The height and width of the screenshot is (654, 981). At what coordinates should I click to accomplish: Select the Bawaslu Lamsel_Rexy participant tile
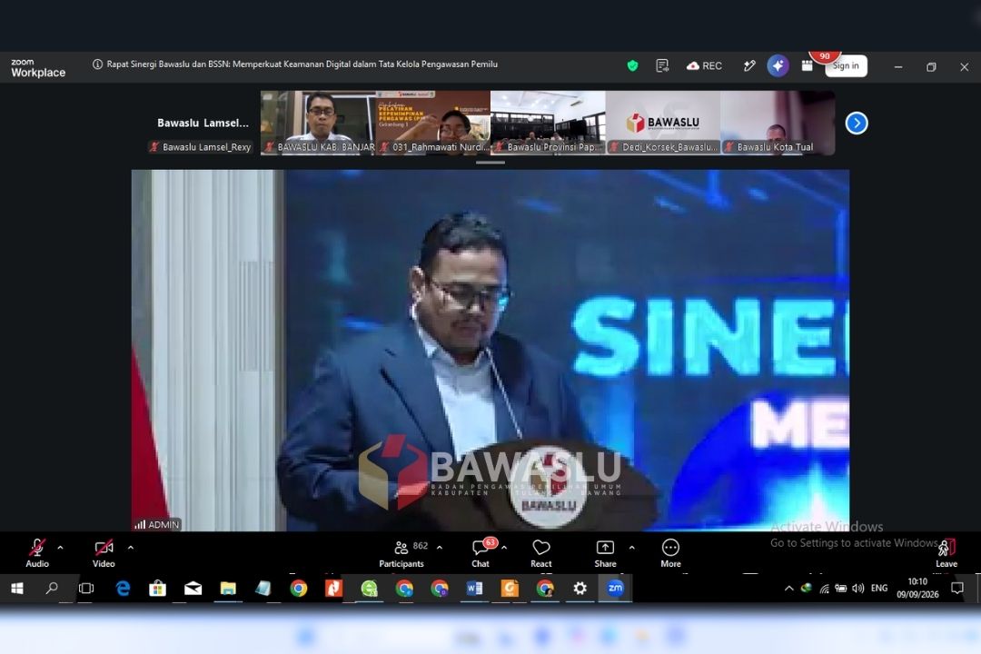point(203,123)
